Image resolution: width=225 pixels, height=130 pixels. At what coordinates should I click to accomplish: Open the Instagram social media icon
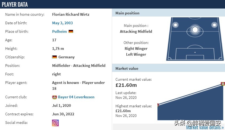[55, 123]
